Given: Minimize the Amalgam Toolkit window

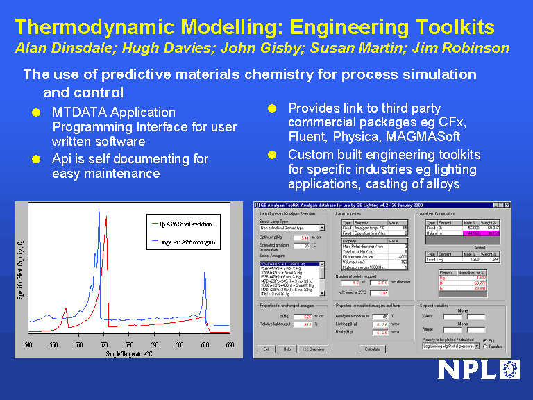Looking at the screenshot, I should click(496, 206).
